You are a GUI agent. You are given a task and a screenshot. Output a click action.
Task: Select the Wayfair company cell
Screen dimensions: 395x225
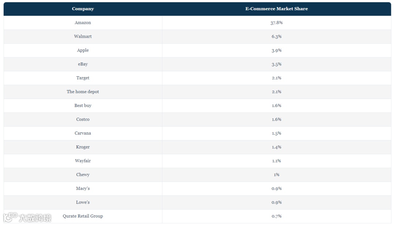pos(83,161)
